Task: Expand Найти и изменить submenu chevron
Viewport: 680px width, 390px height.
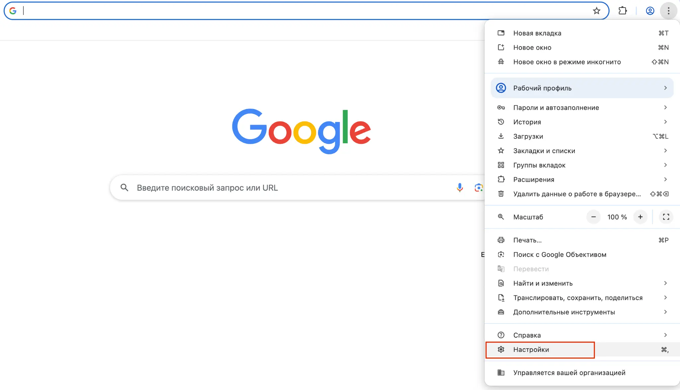Action: pyautogui.click(x=665, y=283)
